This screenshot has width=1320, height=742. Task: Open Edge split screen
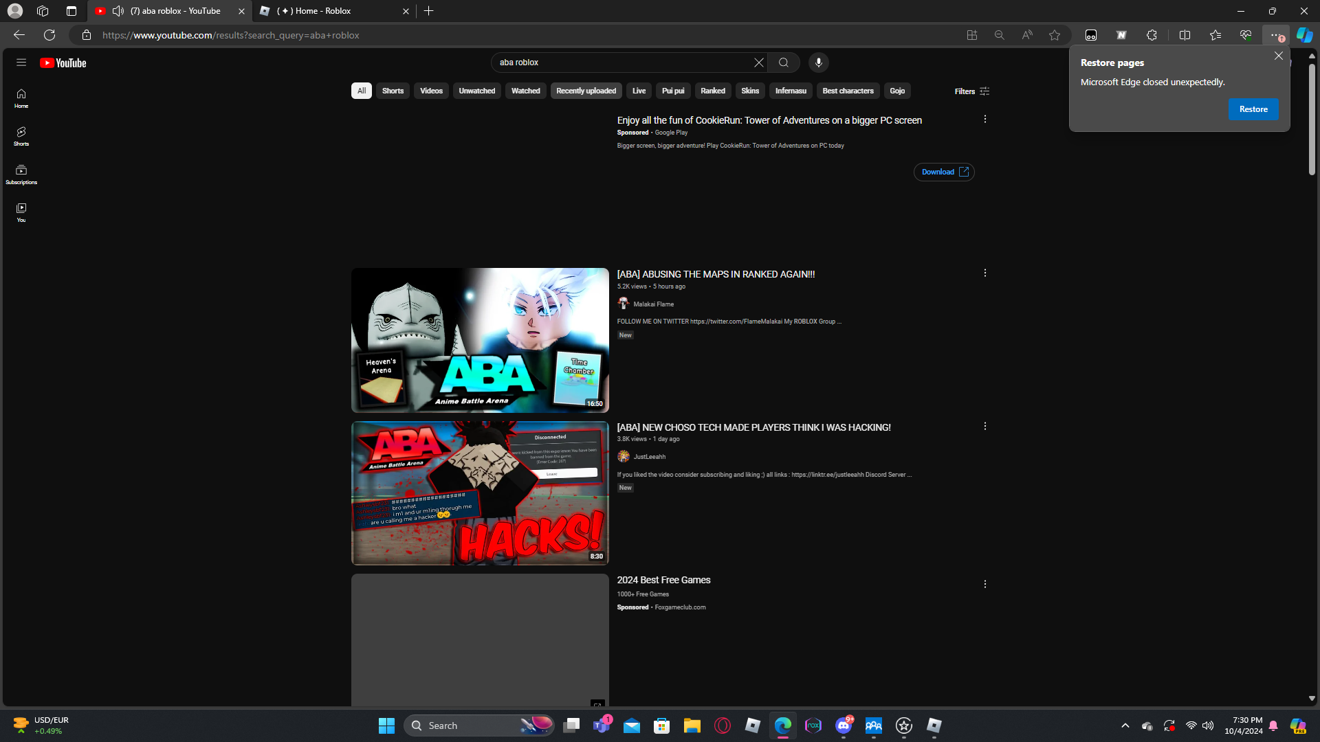pyautogui.click(x=1185, y=35)
